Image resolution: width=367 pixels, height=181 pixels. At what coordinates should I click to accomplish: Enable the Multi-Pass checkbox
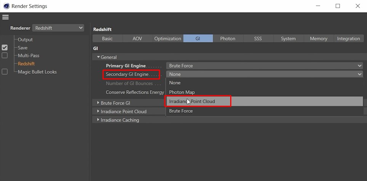[5, 56]
